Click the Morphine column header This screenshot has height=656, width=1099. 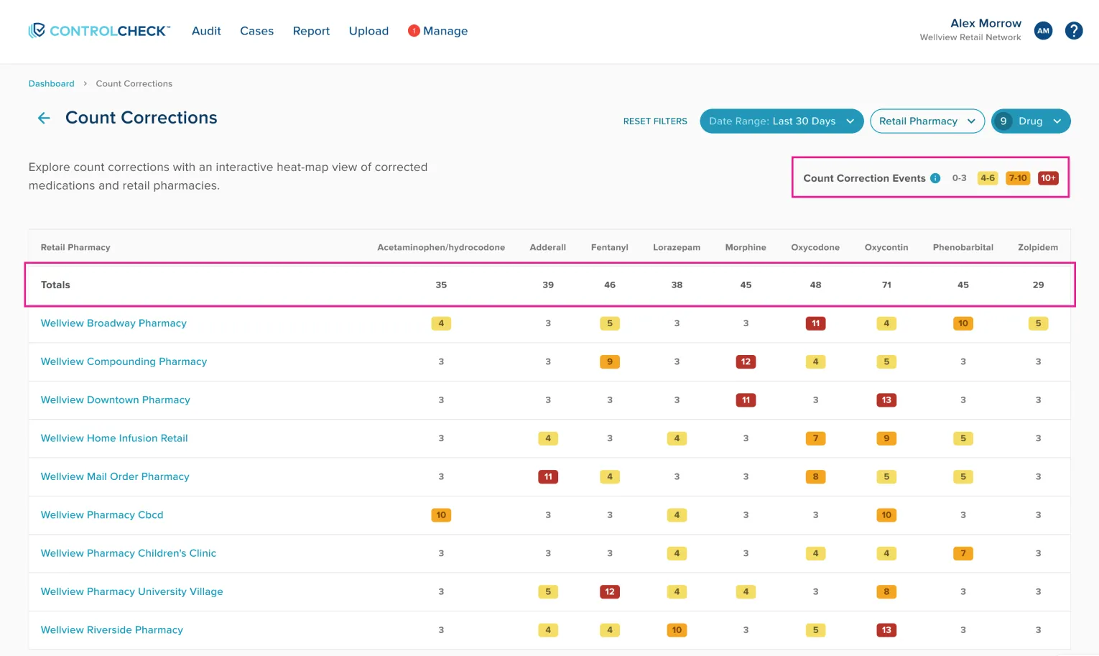click(x=746, y=247)
